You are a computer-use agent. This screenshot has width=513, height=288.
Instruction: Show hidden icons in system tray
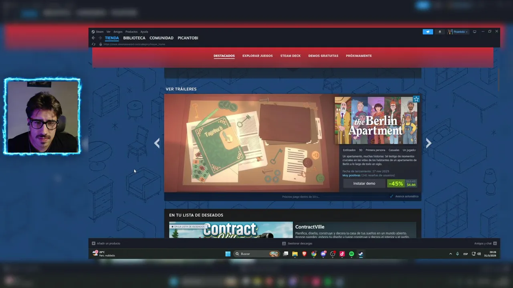(x=450, y=254)
